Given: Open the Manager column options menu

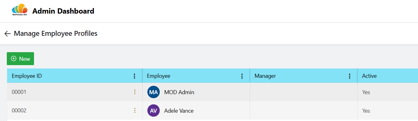Looking at the screenshot, I should pyautogui.click(x=349, y=76).
